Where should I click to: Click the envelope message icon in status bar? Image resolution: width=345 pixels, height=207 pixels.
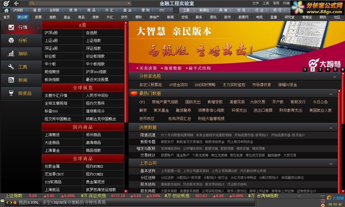pos(2,201)
